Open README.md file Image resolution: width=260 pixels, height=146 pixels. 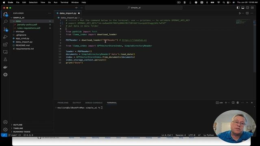tap(23, 45)
